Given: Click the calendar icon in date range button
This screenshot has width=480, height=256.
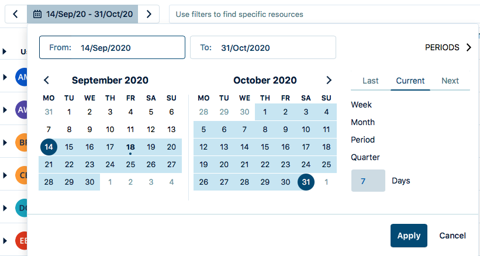Looking at the screenshot, I should [x=37, y=13].
